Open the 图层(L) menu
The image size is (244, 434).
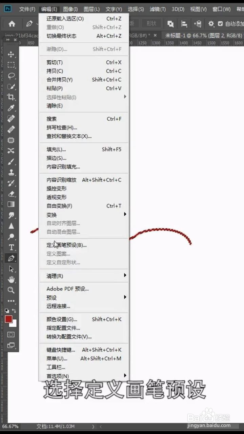(91, 9)
